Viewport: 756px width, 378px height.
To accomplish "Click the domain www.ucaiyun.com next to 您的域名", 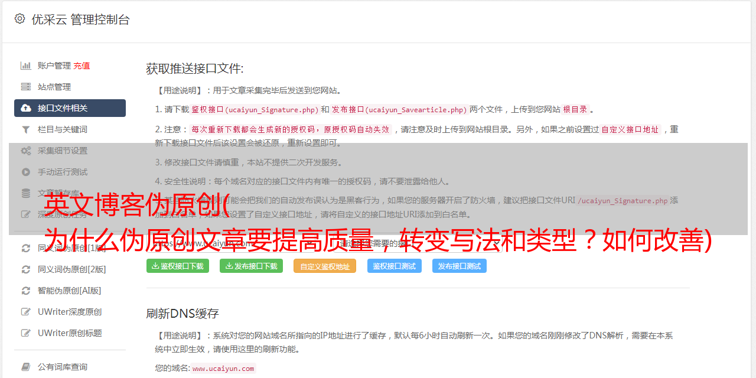I will [x=223, y=369].
